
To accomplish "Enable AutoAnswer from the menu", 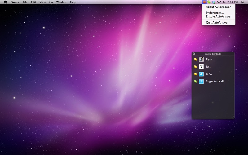I will pos(219,16).
